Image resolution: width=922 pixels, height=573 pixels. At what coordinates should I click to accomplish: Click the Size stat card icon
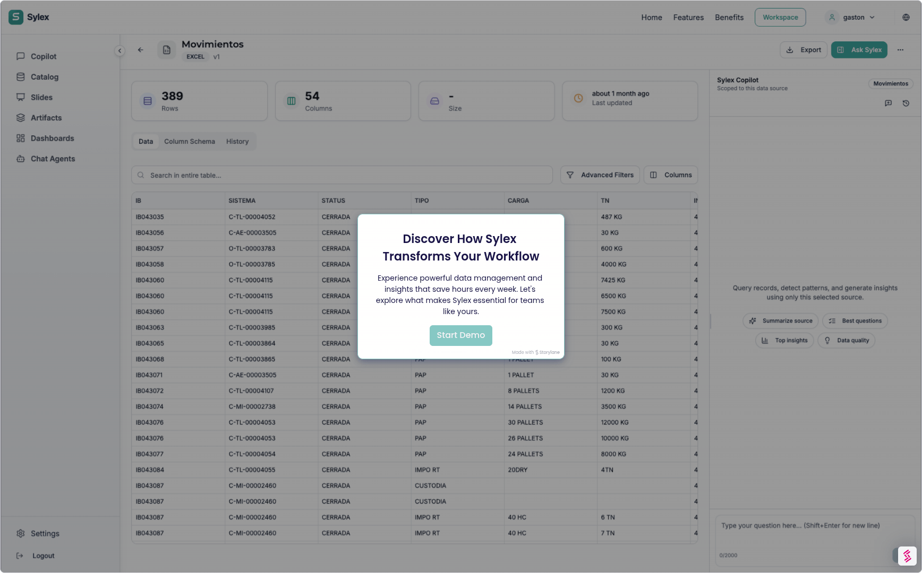pos(434,101)
